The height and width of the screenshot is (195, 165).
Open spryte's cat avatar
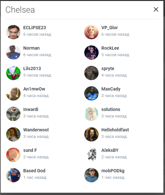(x=91, y=73)
